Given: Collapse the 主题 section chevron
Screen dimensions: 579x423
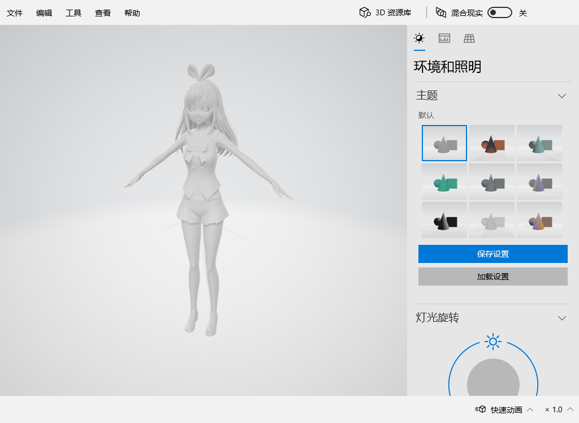Looking at the screenshot, I should click(561, 96).
